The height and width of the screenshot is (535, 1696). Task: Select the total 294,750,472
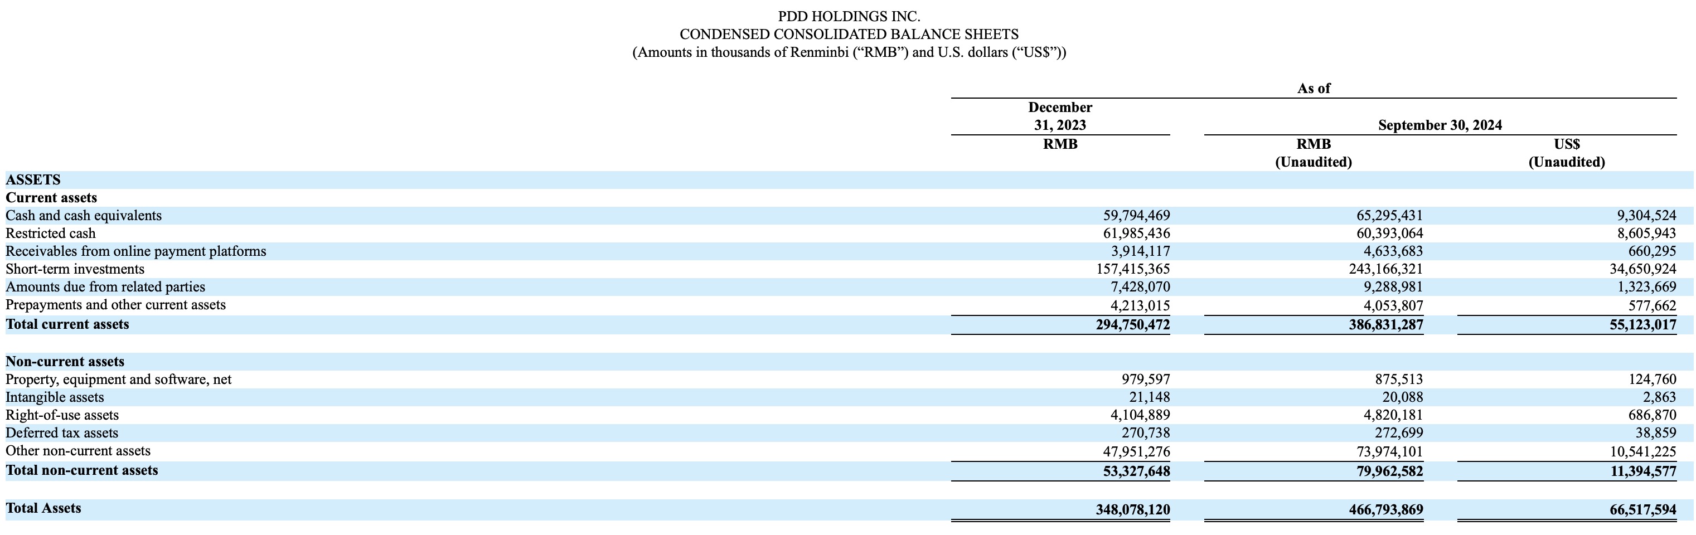point(1132,324)
